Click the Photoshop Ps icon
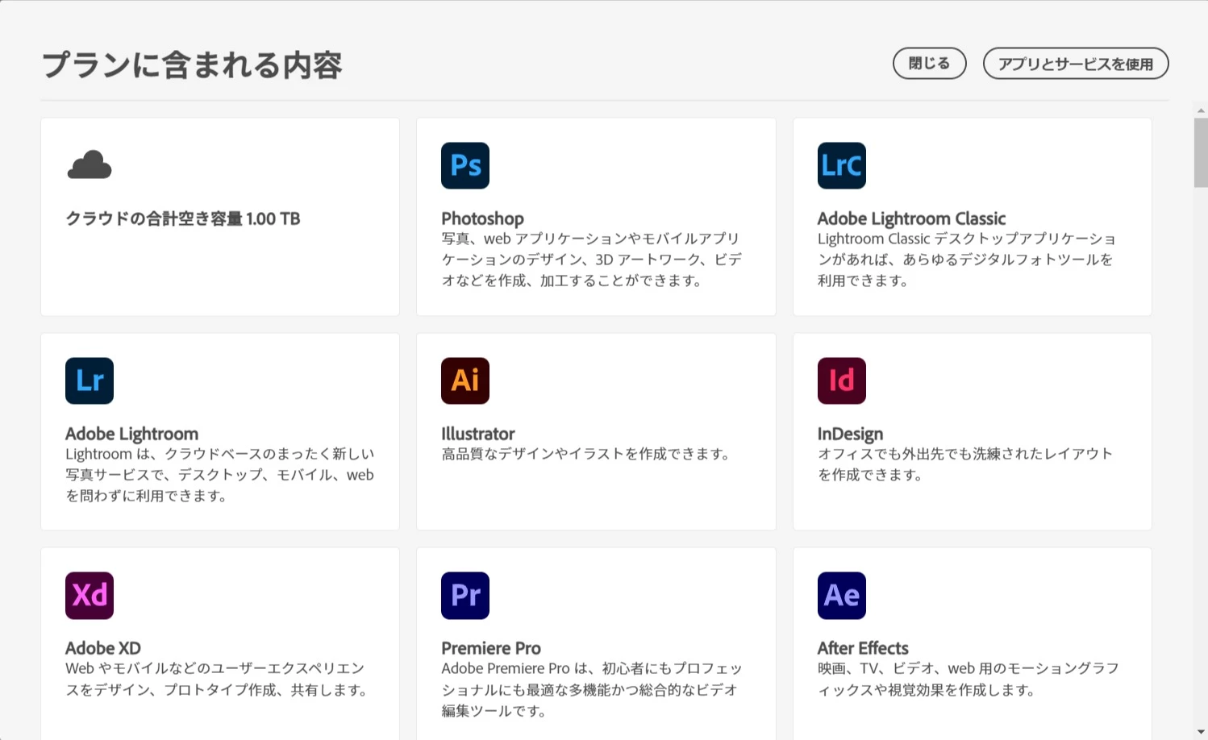The height and width of the screenshot is (740, 1208). [465, 165]
